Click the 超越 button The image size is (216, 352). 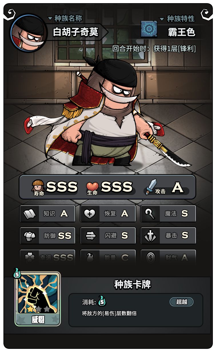(x=181, y=302)
